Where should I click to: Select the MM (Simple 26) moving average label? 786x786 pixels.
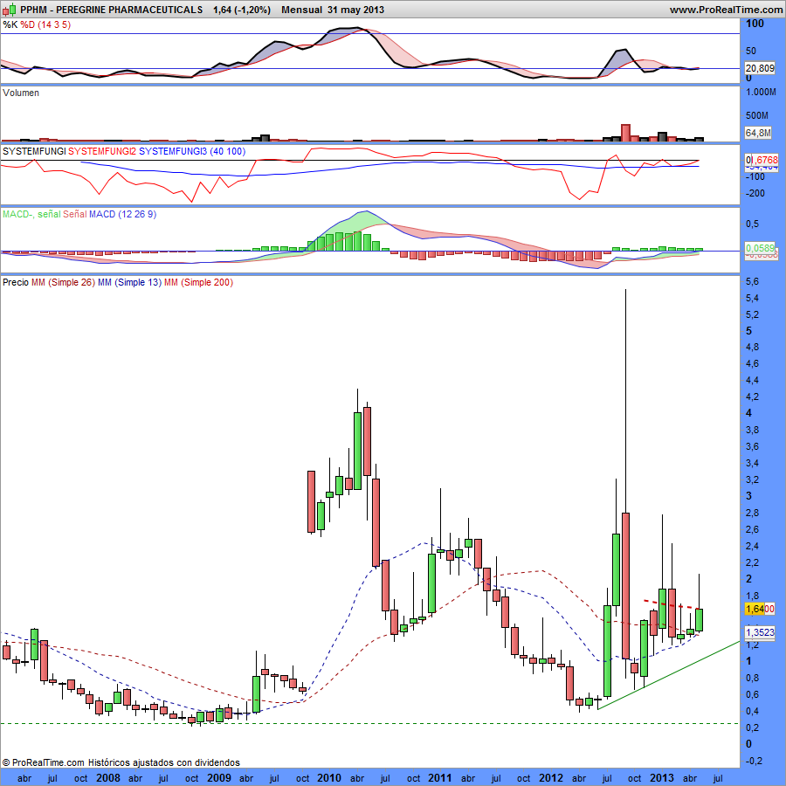(63, 282)
